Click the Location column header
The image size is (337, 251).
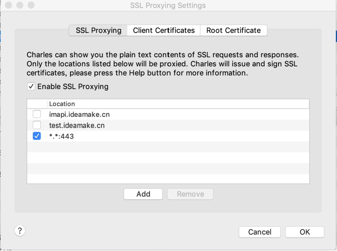(x=178, y=104)
